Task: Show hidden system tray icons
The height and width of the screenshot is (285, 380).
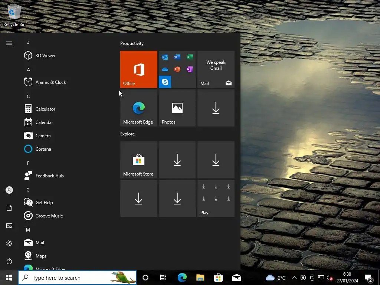Action: (294, 278)
